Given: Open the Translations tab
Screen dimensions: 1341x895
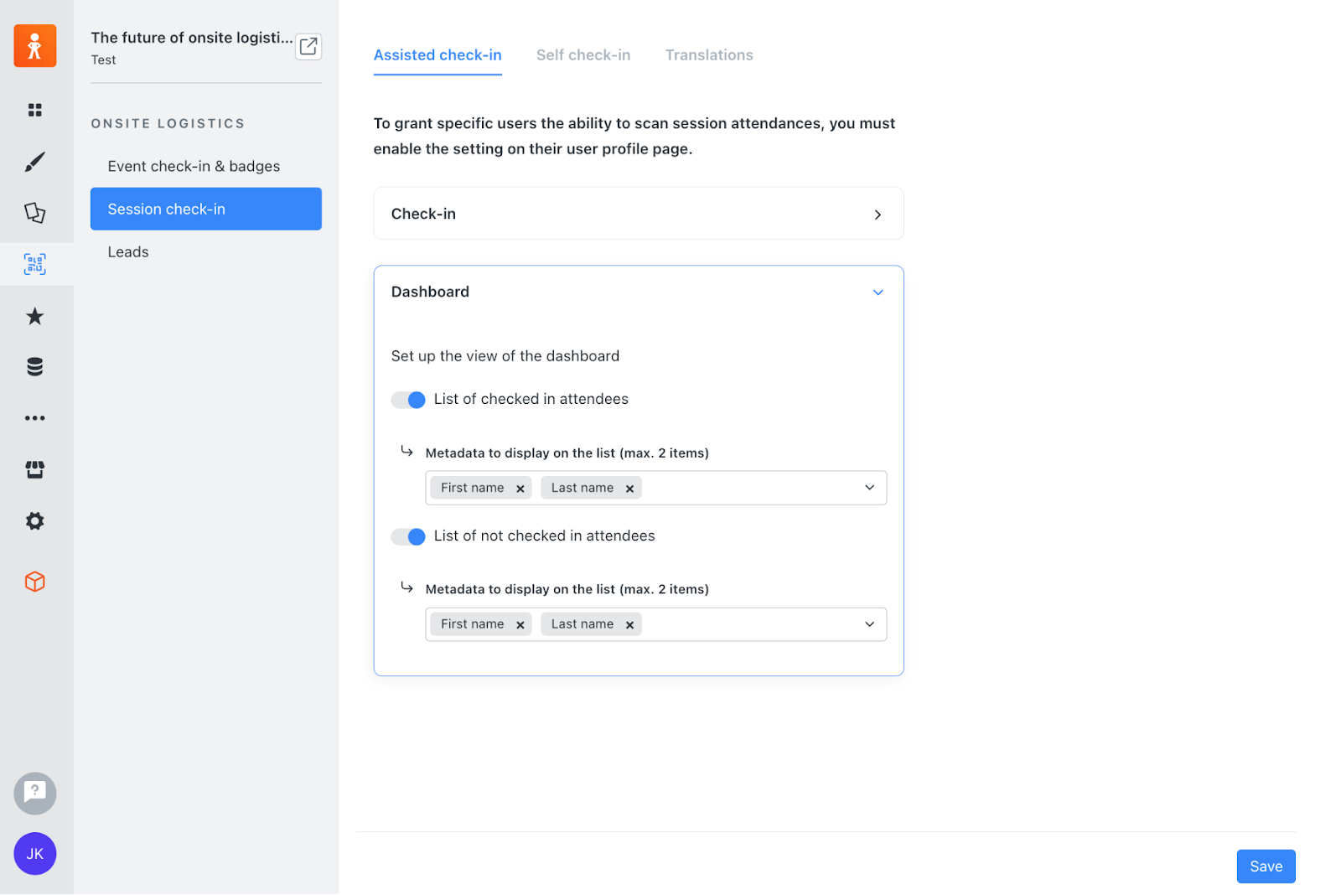Looking at the screenshot, I should pos(708,54).
